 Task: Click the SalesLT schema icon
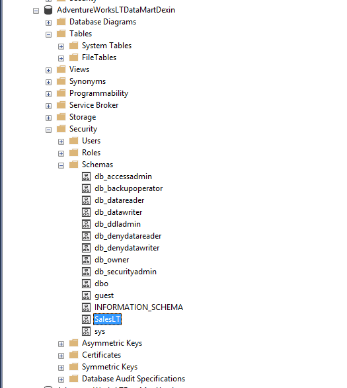point(86,319)
